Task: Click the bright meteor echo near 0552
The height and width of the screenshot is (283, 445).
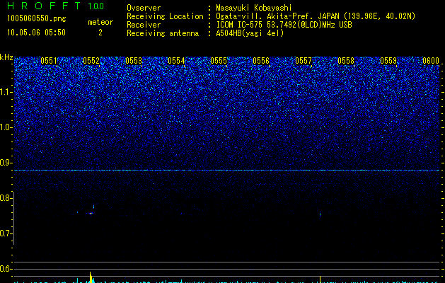Action: click(x=91, y=213)
